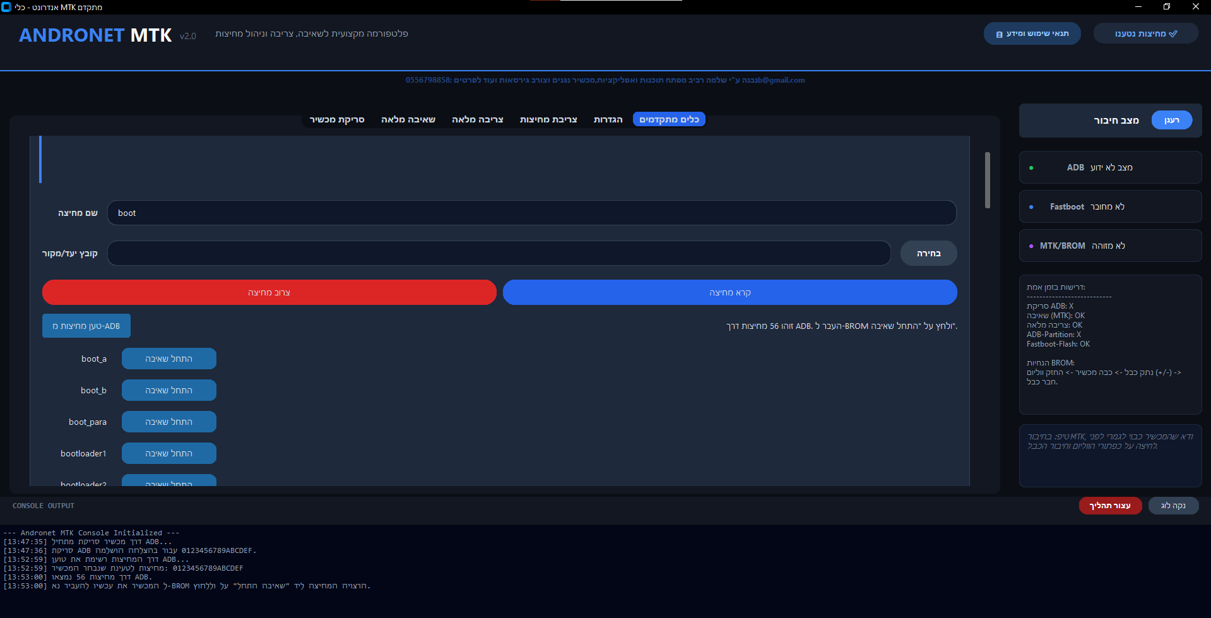
Task: Start dump for the boot_a partition
Action: 168,359
